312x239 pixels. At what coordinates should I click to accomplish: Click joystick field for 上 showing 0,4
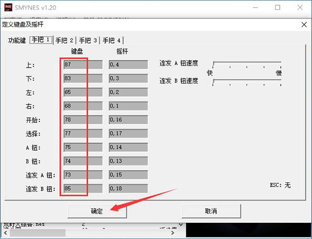(128, 64)
